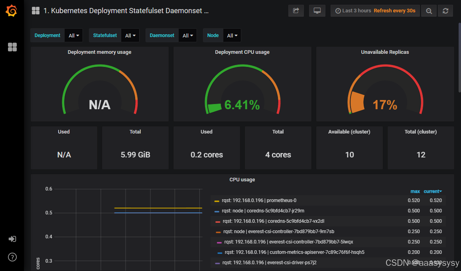
Task: Open dashboard title Kubernetes Deployment Statefulset Daemonset
Action: (126, 11)
